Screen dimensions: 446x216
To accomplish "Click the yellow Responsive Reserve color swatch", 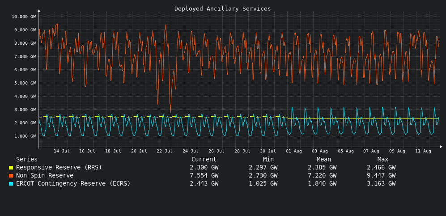I will pos(11,168).
